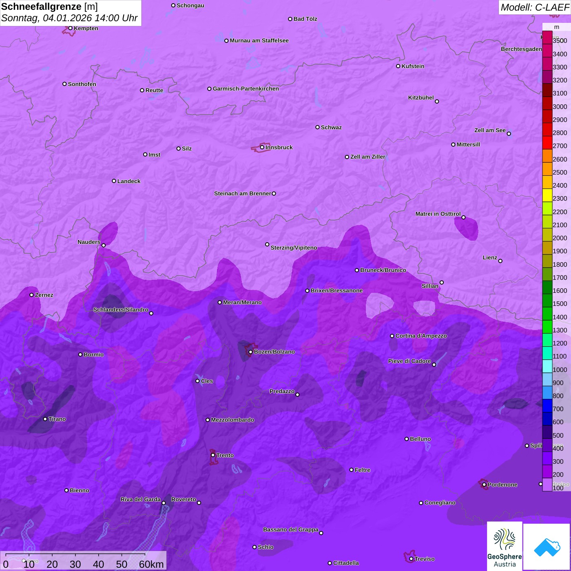Click the Schio marker dot
This screenshot has height=571, width=571.
point(255,547)
